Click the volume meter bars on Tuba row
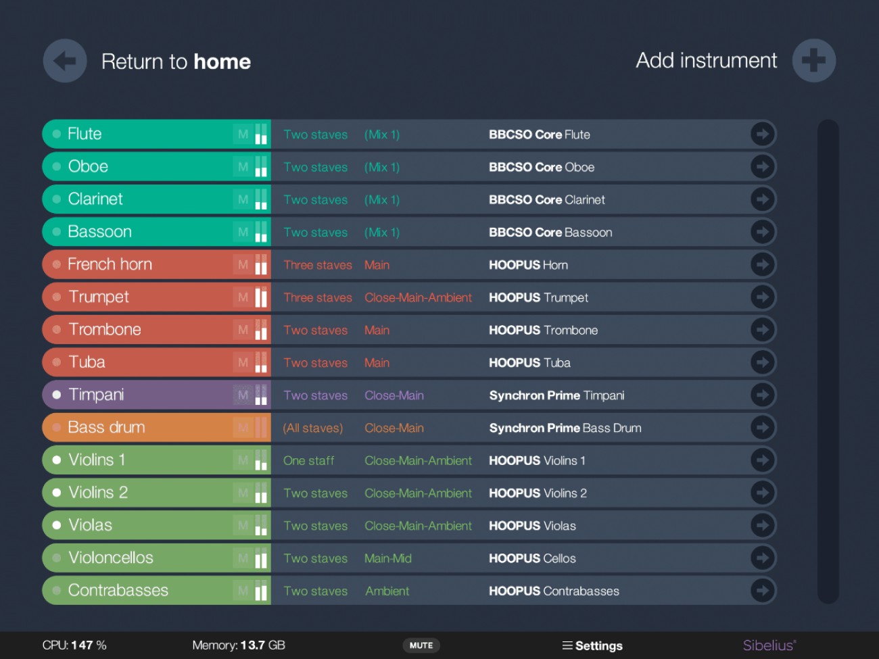 pos(259,362)
